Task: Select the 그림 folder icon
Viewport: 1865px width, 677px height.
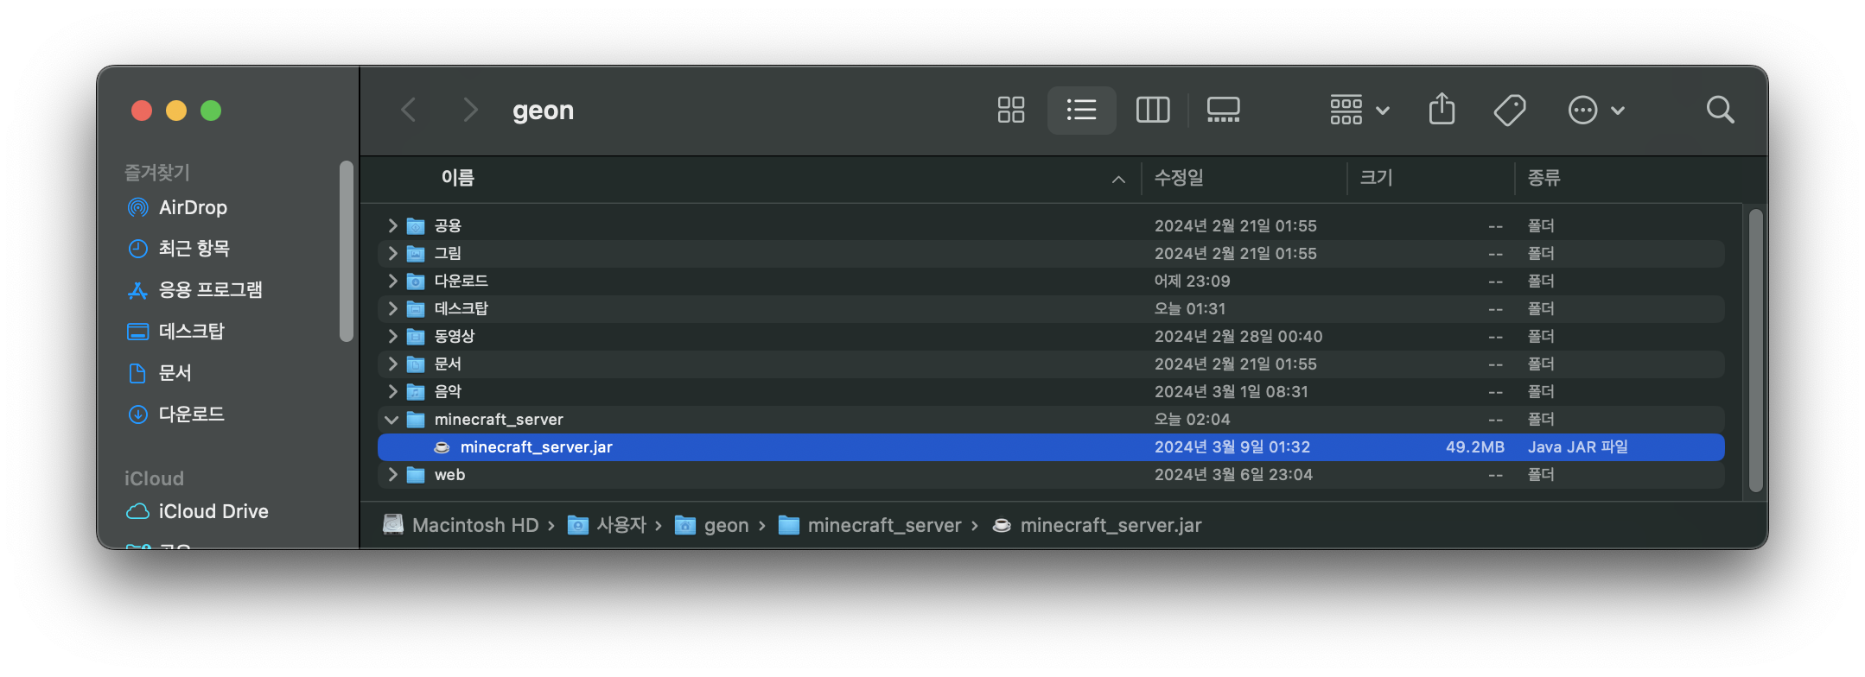Action: coord(416,253)
